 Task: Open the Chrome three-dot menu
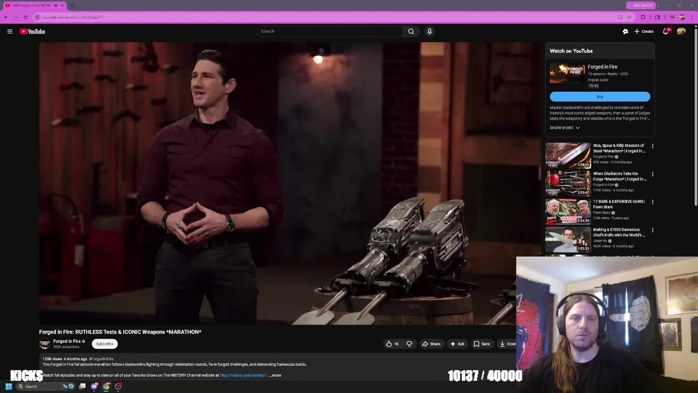pos(693,17)
